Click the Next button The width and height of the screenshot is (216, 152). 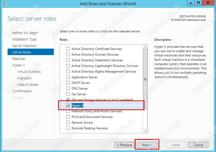click(x=147, y=145)
